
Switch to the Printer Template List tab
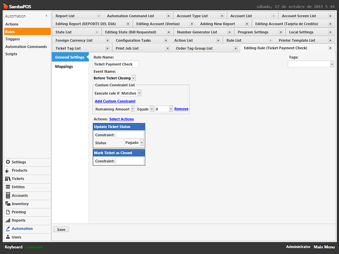pyautogui.click(x=297, y=40)
